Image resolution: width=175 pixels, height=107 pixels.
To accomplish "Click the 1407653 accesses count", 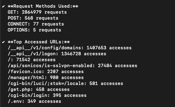I will click(109, 48).
